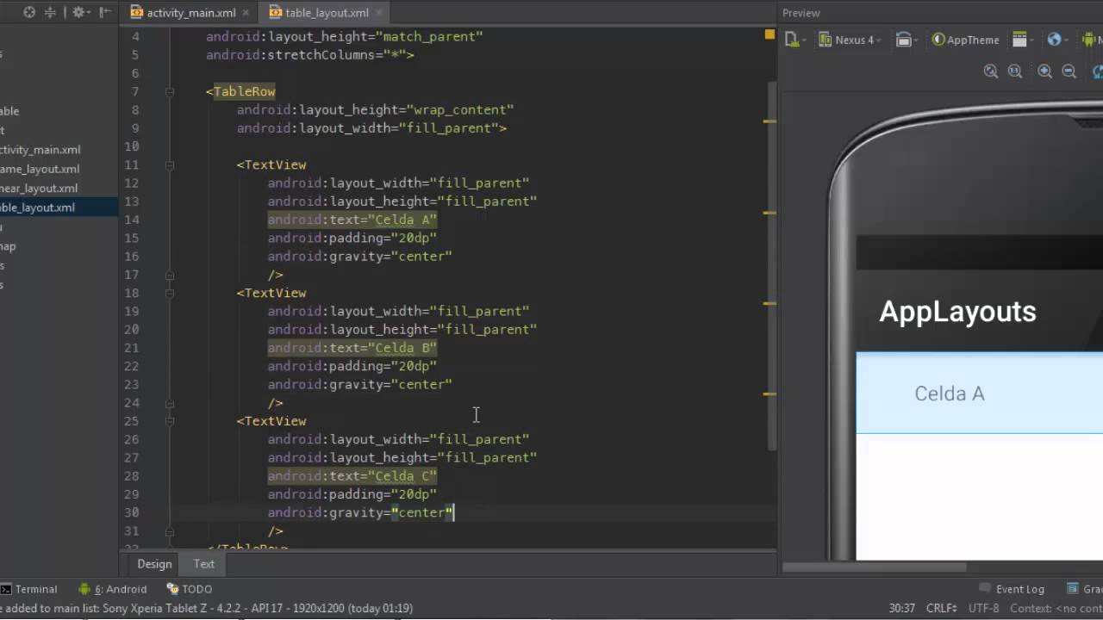Click the actual size 1:1 zoom icon
Image resolution: width=1103 pixels, height=620 pixels.
pyautogui.click(x=1015, y=72)
